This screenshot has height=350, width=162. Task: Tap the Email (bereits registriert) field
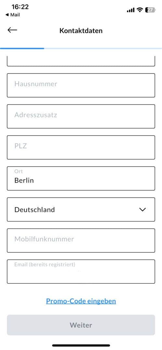(81, 272)
